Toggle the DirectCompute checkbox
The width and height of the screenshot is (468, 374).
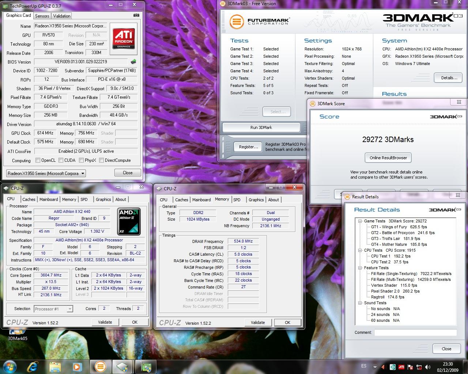pos(101,160)
